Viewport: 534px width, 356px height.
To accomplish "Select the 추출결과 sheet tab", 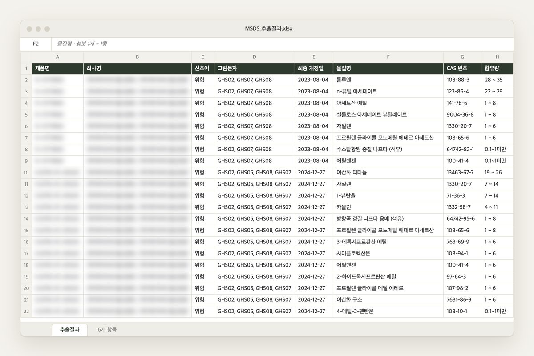I will click(x=70, y=329).
